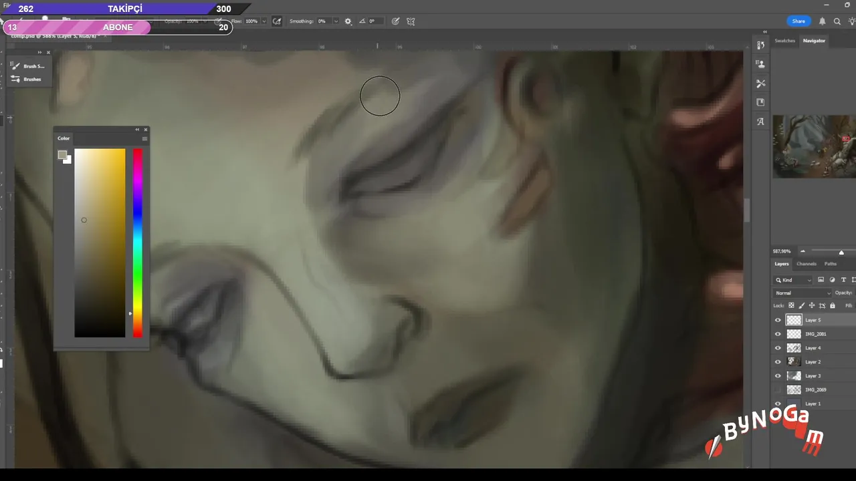Screen dimensions: 856x481
Task: Open the Flow percentage dropdown
Action: point(263,21)
